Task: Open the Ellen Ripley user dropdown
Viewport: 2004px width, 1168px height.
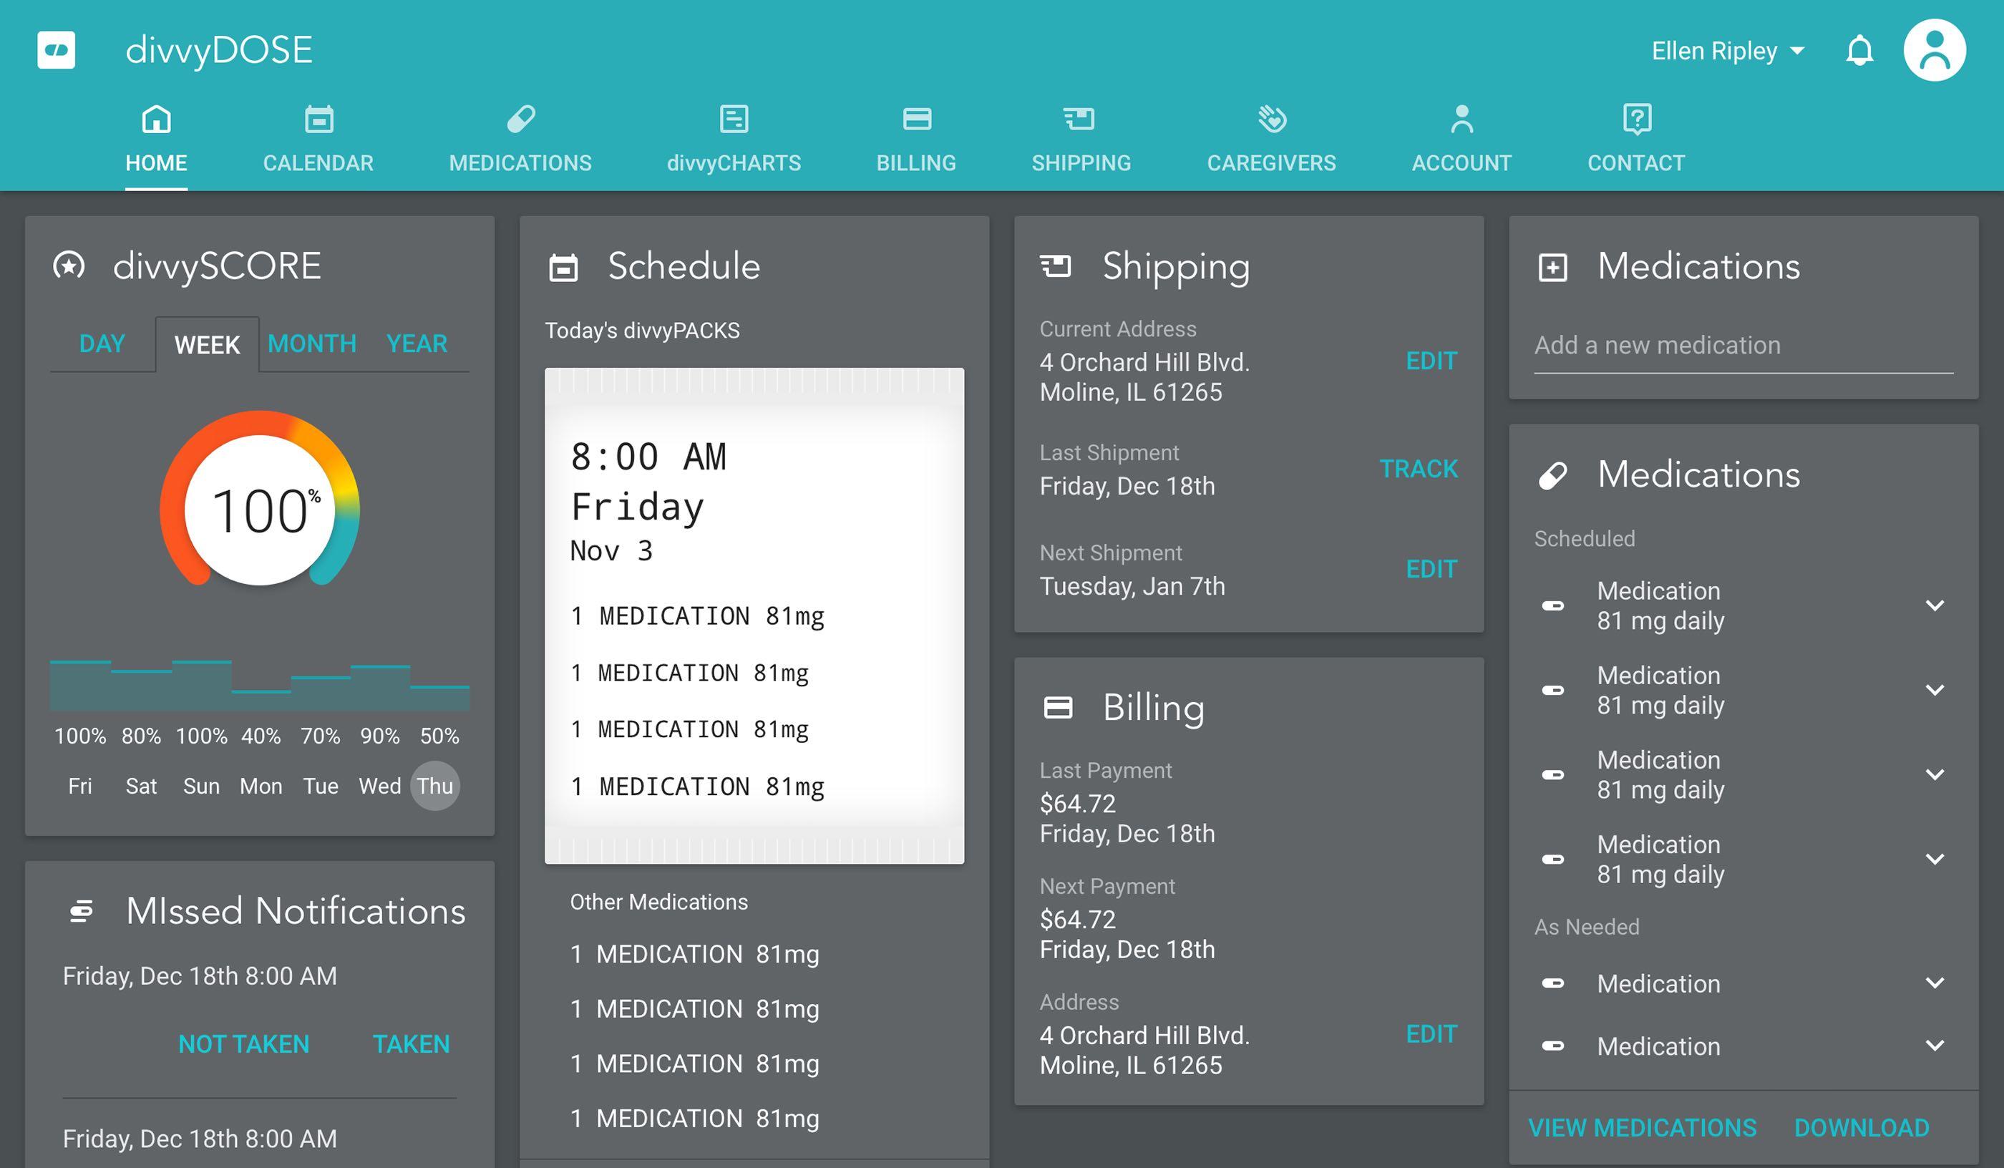Action: point(1727,51)
